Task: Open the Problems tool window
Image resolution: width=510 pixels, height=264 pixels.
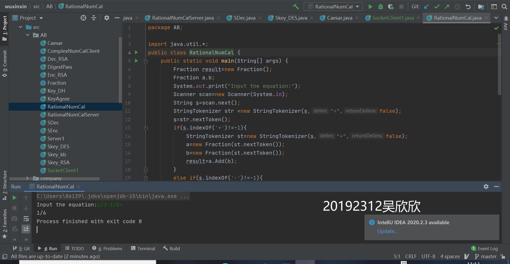Action: (107, 248)
